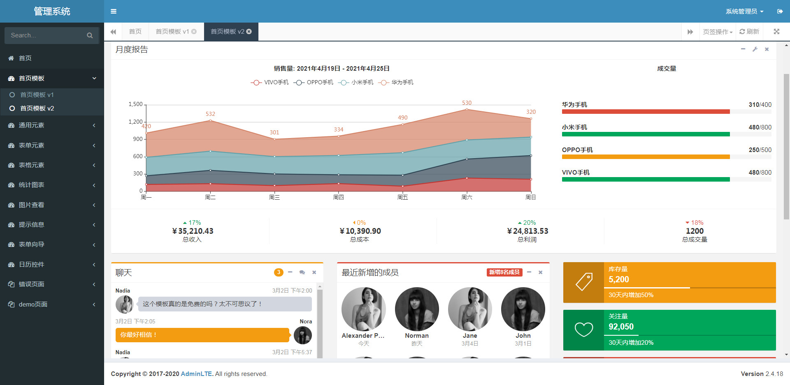The image size is (790, 385).
Task: Open 页签操作 dropdown
Action: coord(718,32)
